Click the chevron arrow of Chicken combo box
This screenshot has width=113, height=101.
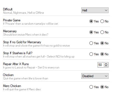click(x=106, y=76)
